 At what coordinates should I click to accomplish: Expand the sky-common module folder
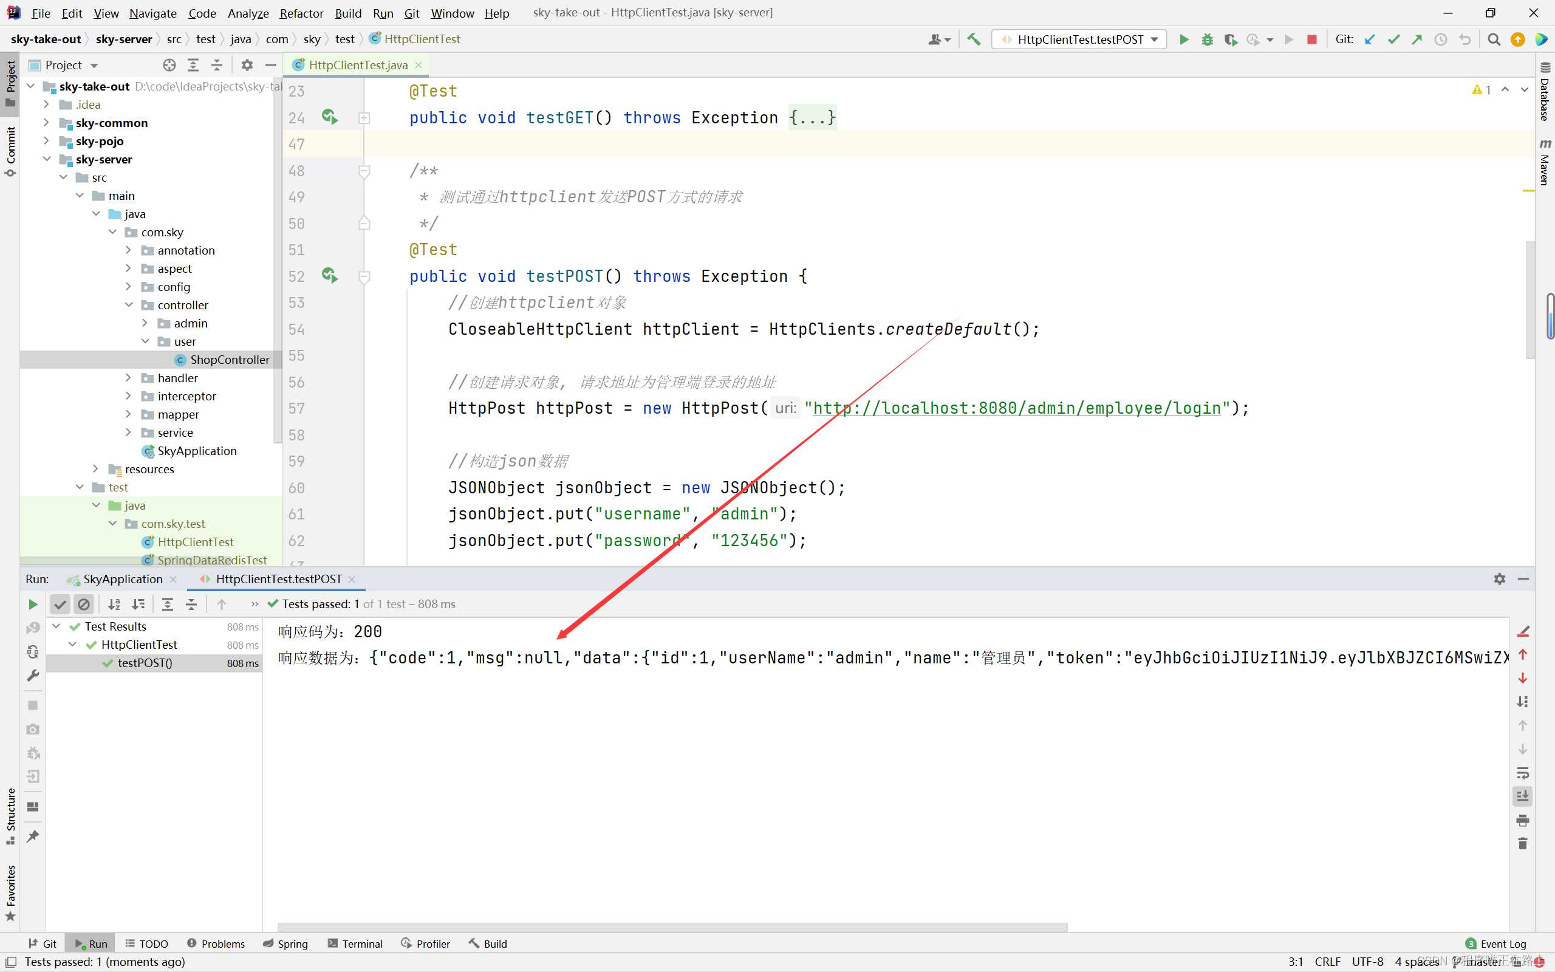point(46,122)
